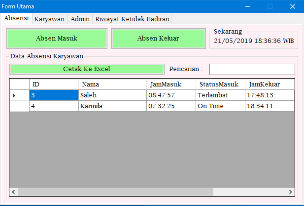304x206 pixels.
Task: Switch to the Karyawan tab
Action: click(x=49, y=19)
